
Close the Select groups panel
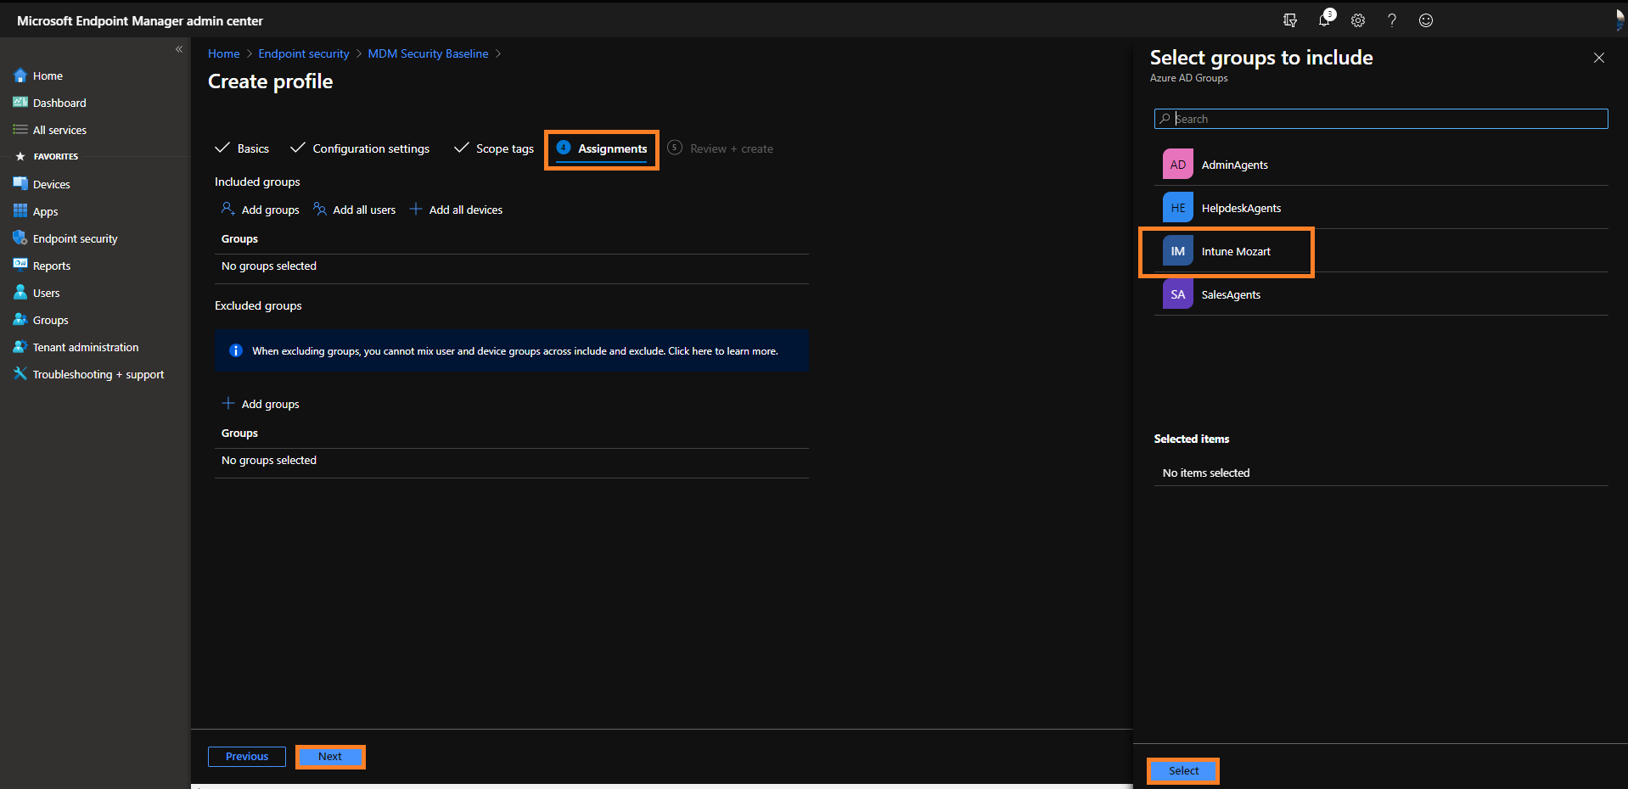point(1599,58)
